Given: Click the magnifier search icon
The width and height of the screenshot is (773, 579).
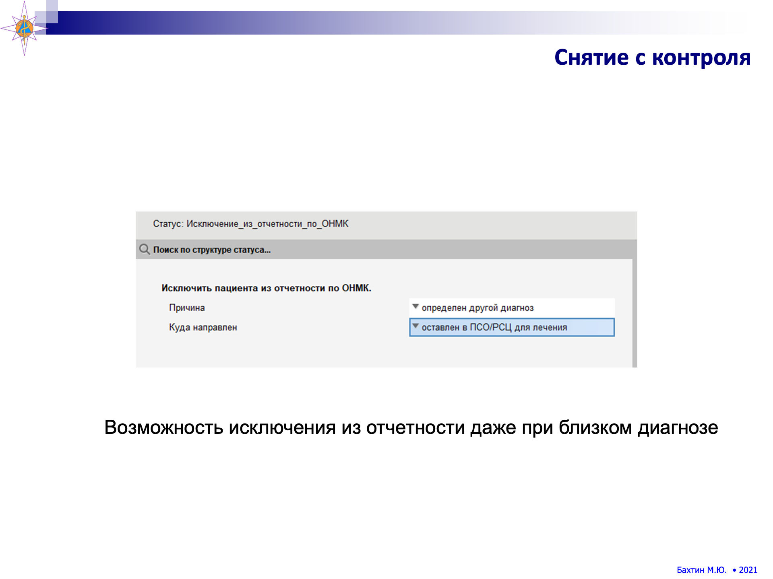Looking at the screenshot, I should [145, 249].
